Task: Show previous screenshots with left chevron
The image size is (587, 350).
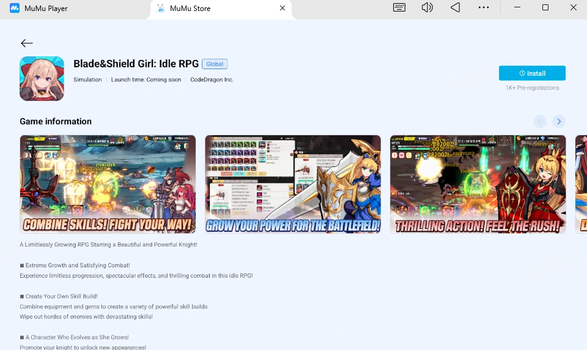Action: 540,121
